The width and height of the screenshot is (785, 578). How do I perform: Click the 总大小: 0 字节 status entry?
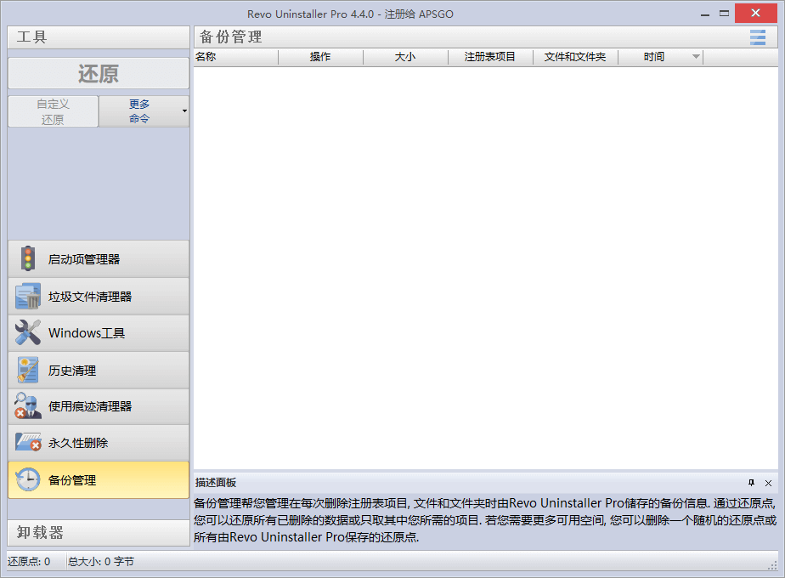101,562
